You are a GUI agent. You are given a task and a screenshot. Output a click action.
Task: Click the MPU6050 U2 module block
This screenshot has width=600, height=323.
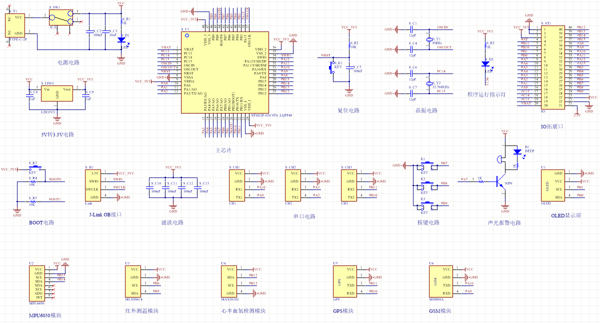click(x=37, y=284)
